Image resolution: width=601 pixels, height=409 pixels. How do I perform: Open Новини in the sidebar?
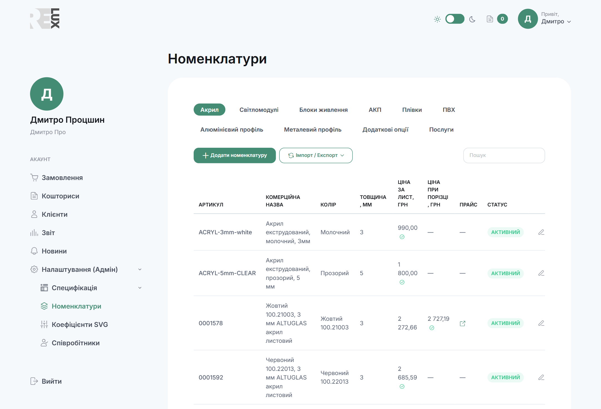[49, 251]
